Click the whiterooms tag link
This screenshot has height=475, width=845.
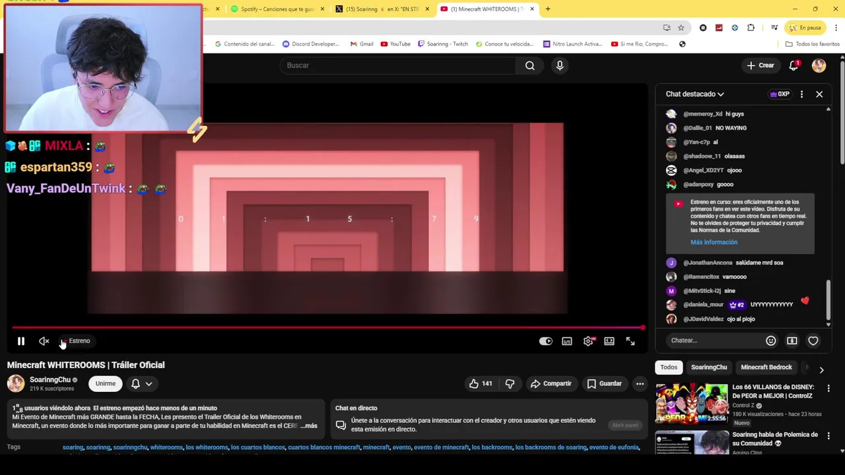(x=166, y=447)
